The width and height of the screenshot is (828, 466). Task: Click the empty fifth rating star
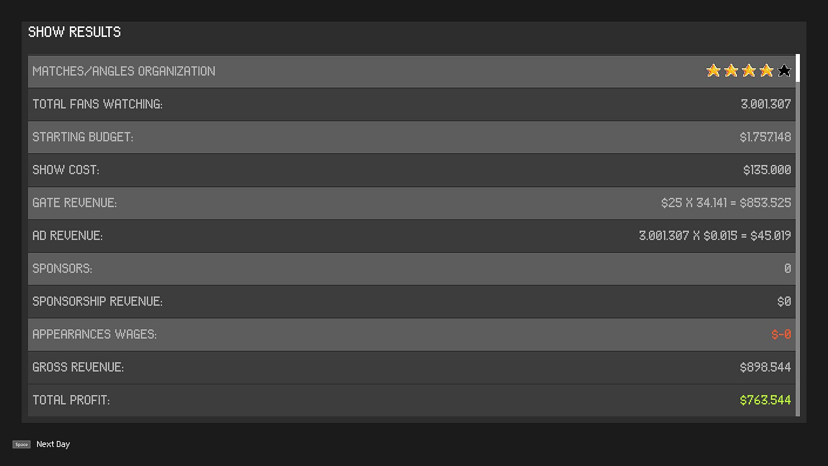coord(784,71)
